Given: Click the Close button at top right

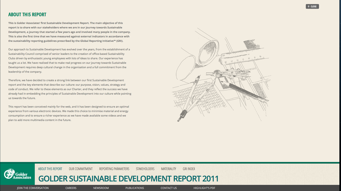Looking at the screenshot, I should point(312,7).
